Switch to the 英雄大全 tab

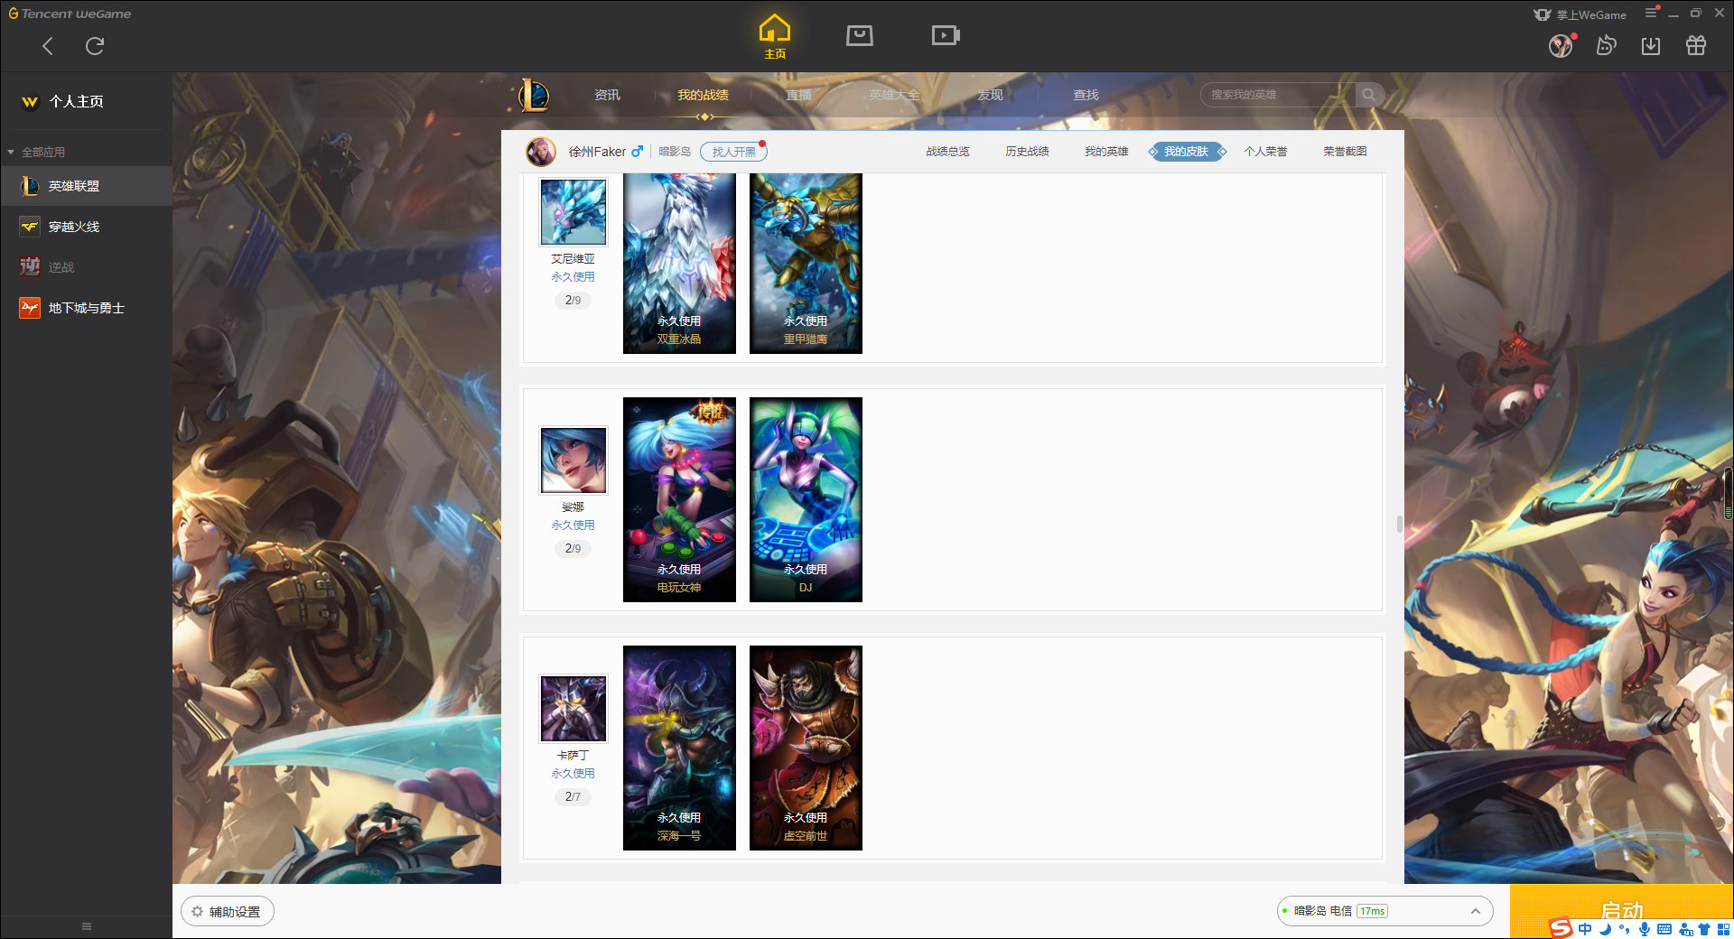click(894, 95)
